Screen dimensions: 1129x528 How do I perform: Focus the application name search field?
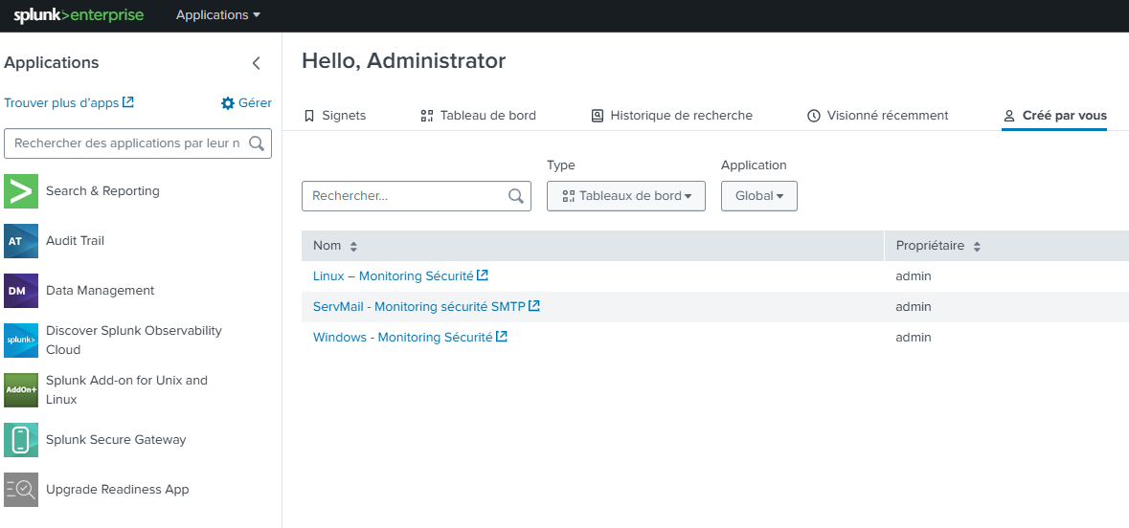138,143
